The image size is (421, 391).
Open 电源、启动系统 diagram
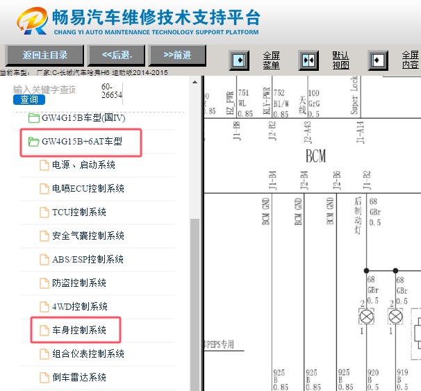(83, 165)
